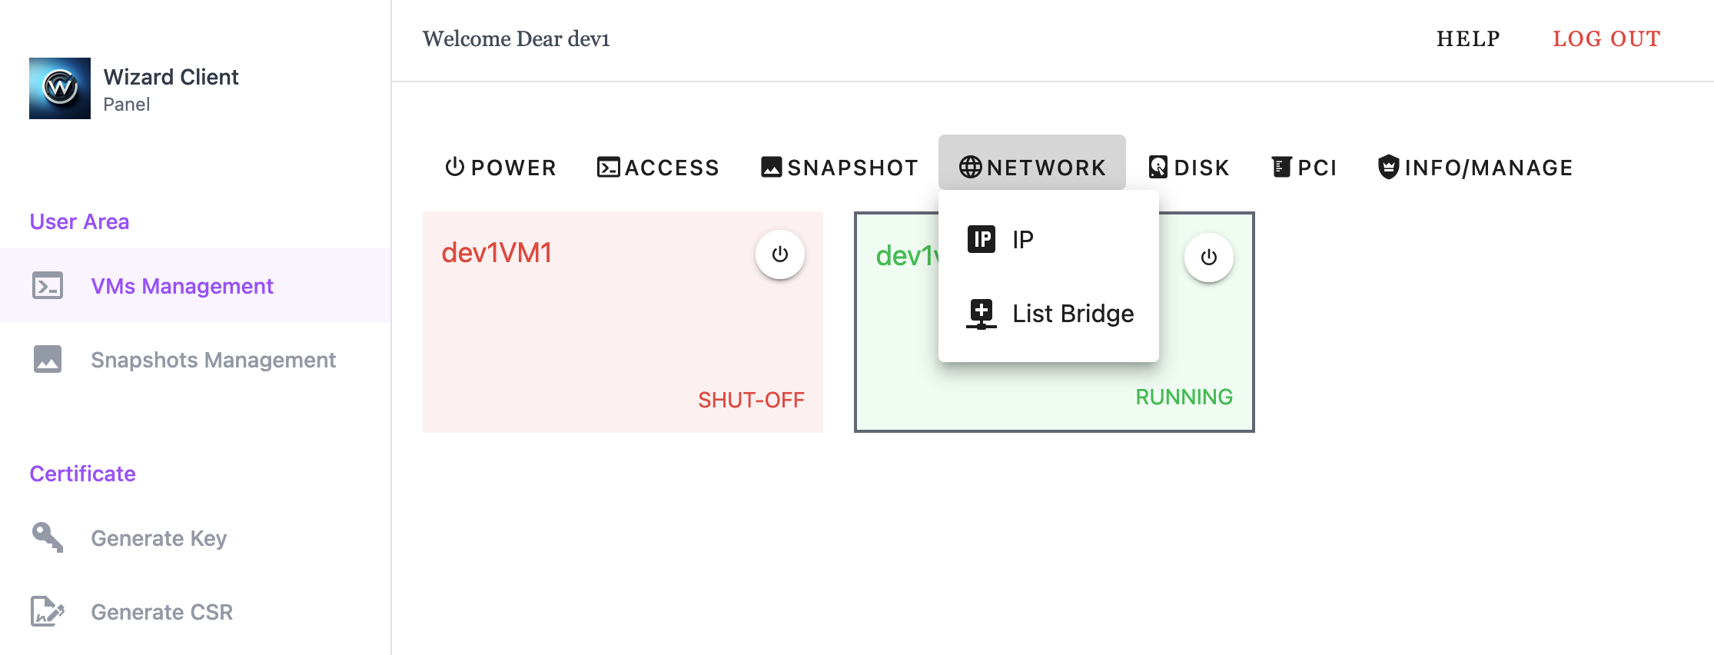Viewport: 1714px width, 655px height.
Task: Click the globe icon on the Network menu
Action: 970,167
